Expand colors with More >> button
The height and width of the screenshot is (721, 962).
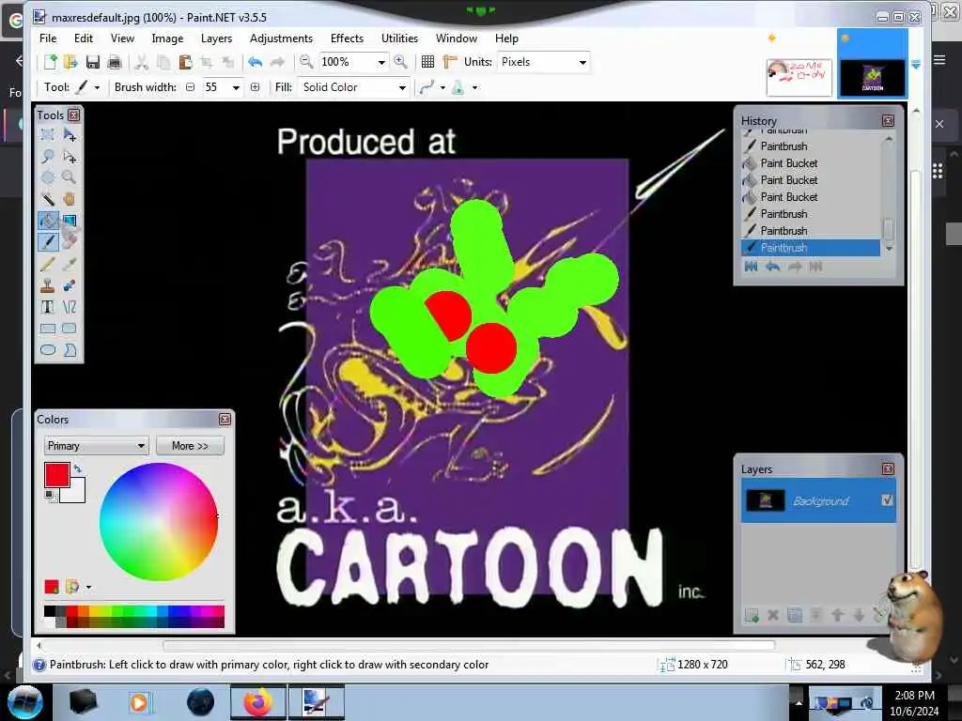[x=190, y=446]
